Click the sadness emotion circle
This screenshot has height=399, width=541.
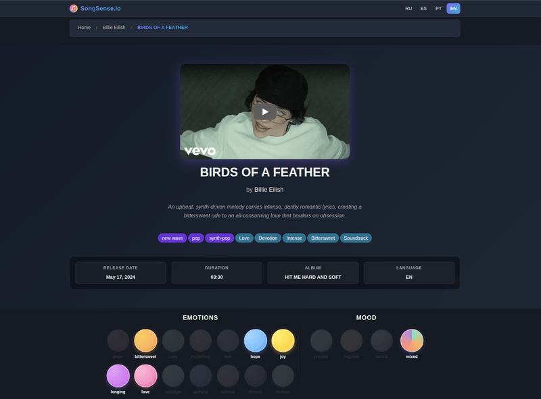click(200, 376)
